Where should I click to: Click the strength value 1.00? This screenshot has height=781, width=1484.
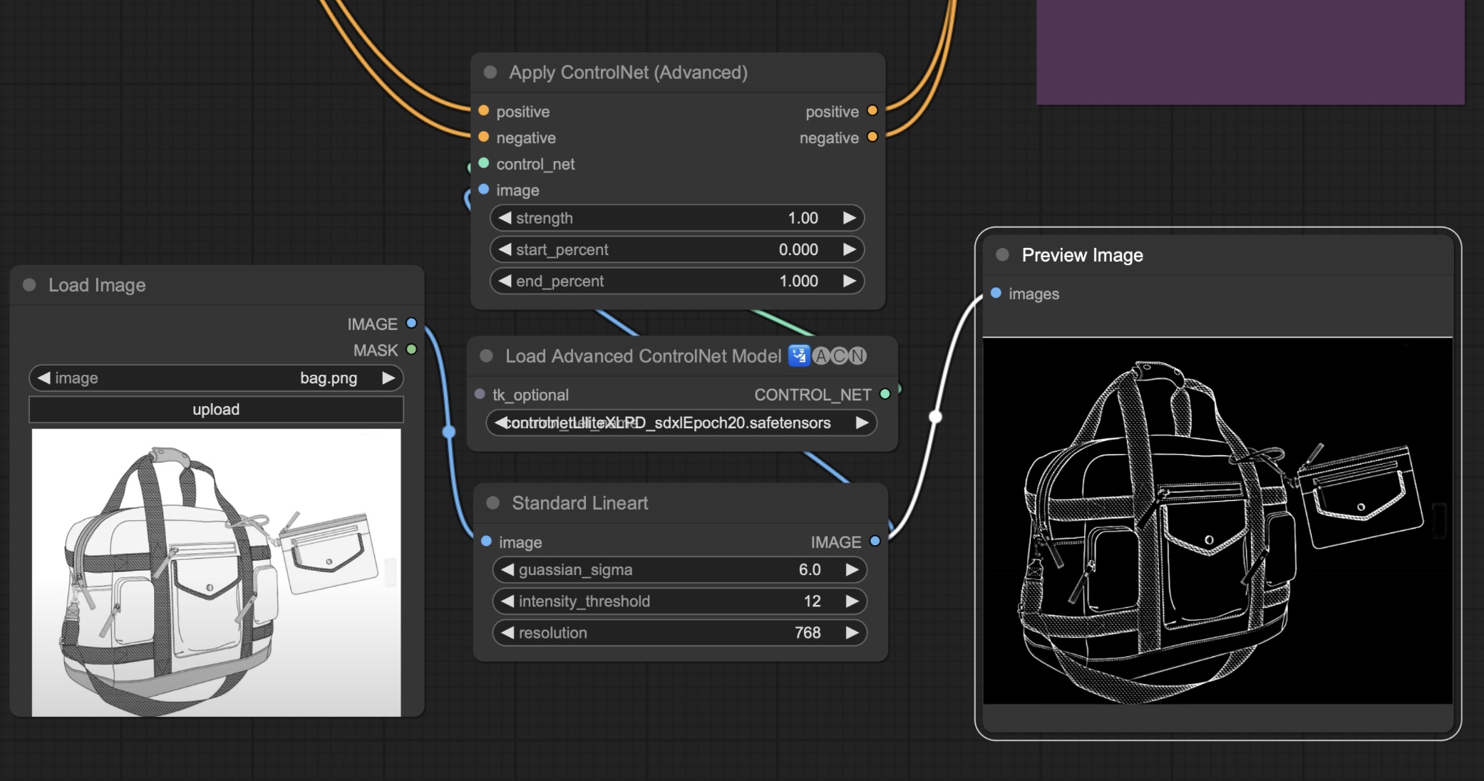803,218
